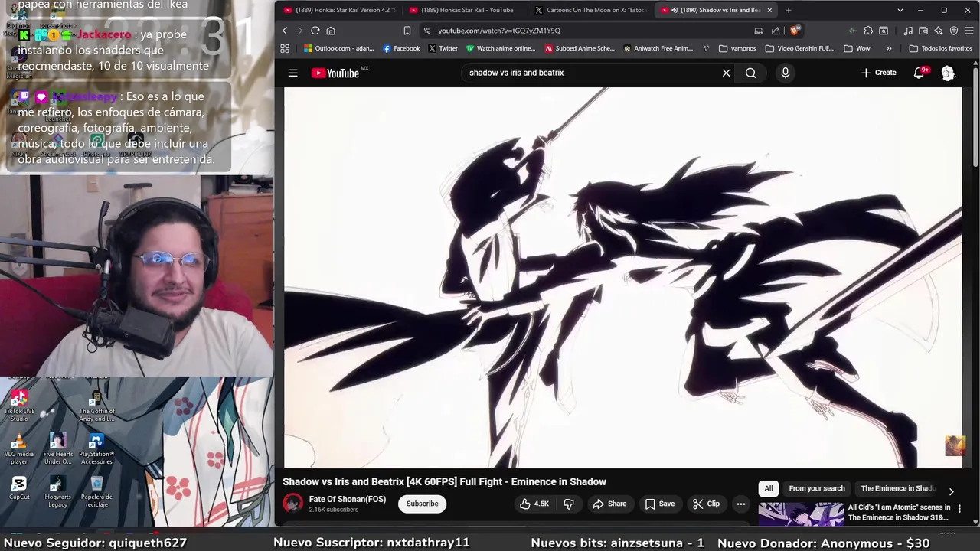Open The Coffin of Andy desktop shortcut

pos(96,406)
